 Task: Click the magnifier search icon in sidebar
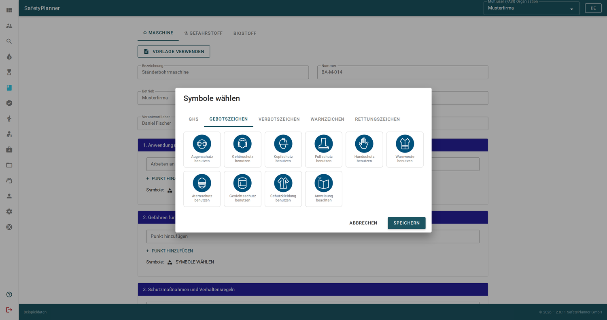(9, 41)
